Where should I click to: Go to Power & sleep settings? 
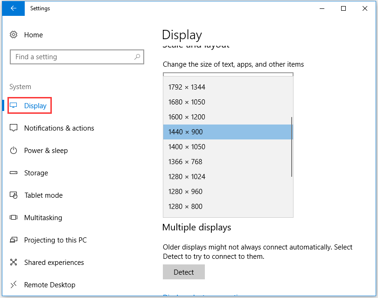(46, 151)
